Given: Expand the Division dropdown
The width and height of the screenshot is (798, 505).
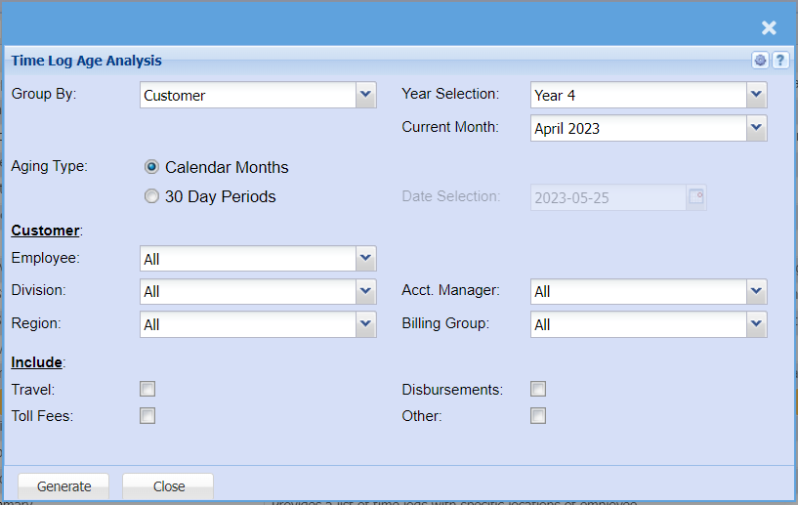Looking at the screenshot, I should tap(365, 291).
